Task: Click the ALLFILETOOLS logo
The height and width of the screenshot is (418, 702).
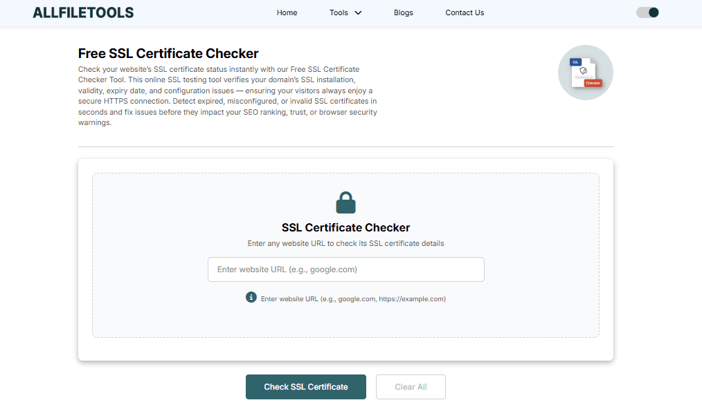Action: pos(83,12)
